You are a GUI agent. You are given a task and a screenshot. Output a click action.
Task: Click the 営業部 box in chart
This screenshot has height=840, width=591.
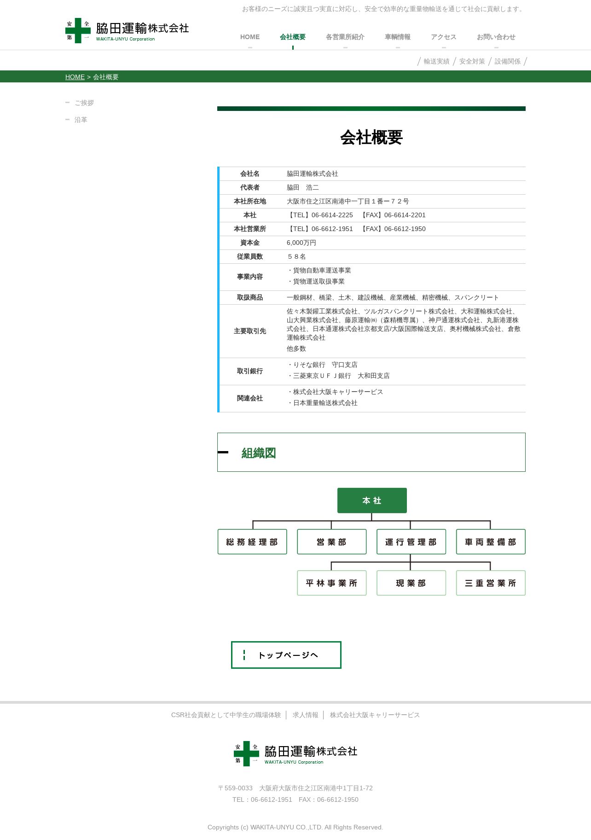pos(332,542)
